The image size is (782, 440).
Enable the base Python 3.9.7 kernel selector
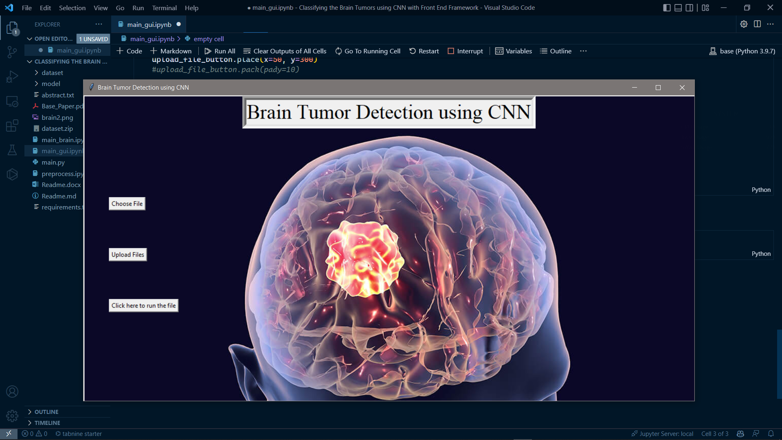point(743,51)
